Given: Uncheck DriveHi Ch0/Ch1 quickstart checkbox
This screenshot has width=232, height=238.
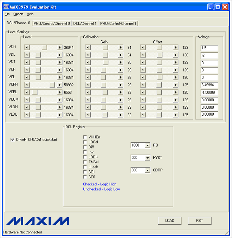Looking at the screenshot, I should click(x=13, y=140).
